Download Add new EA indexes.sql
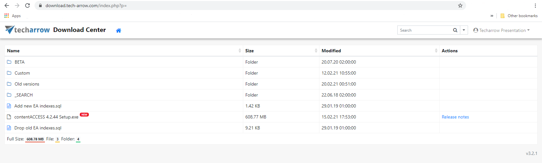The width and height of the screenshot is (542, 163). pyautogui.click(x=38, y=106)
